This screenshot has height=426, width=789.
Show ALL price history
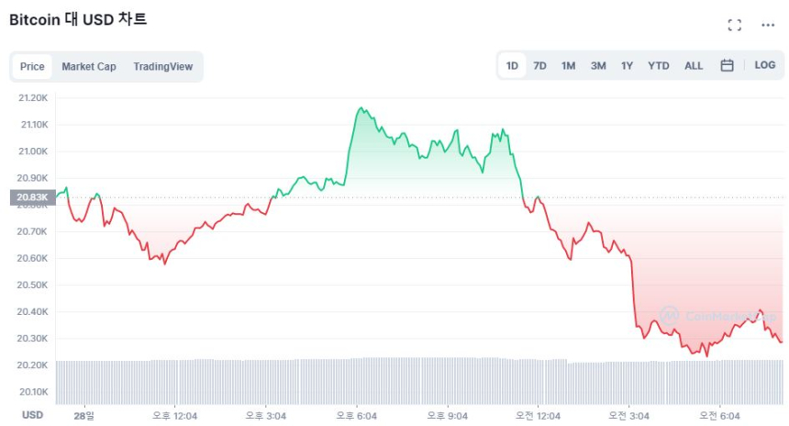coord(694,65)
